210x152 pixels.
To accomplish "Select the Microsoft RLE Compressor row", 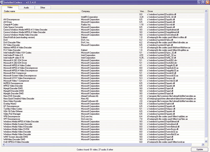I will click(x=103, y=73).
